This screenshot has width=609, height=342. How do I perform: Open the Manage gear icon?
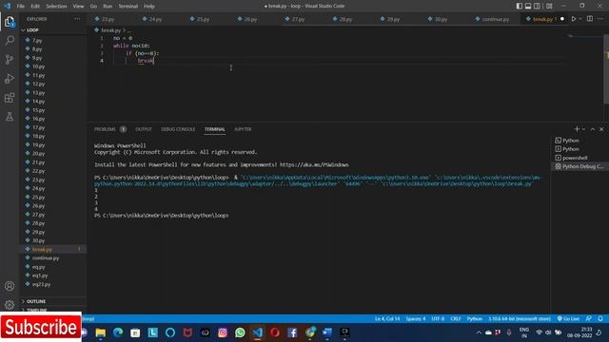(x=10, y=305)
